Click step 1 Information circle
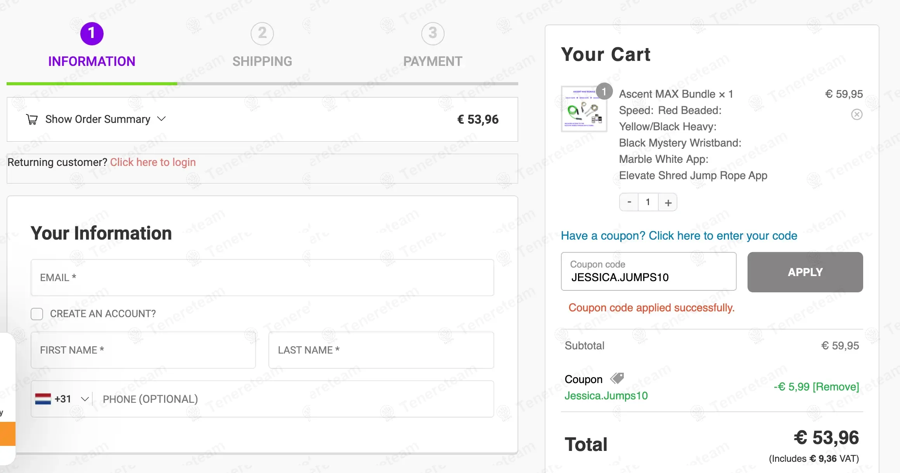 click(x=92, y=33)
